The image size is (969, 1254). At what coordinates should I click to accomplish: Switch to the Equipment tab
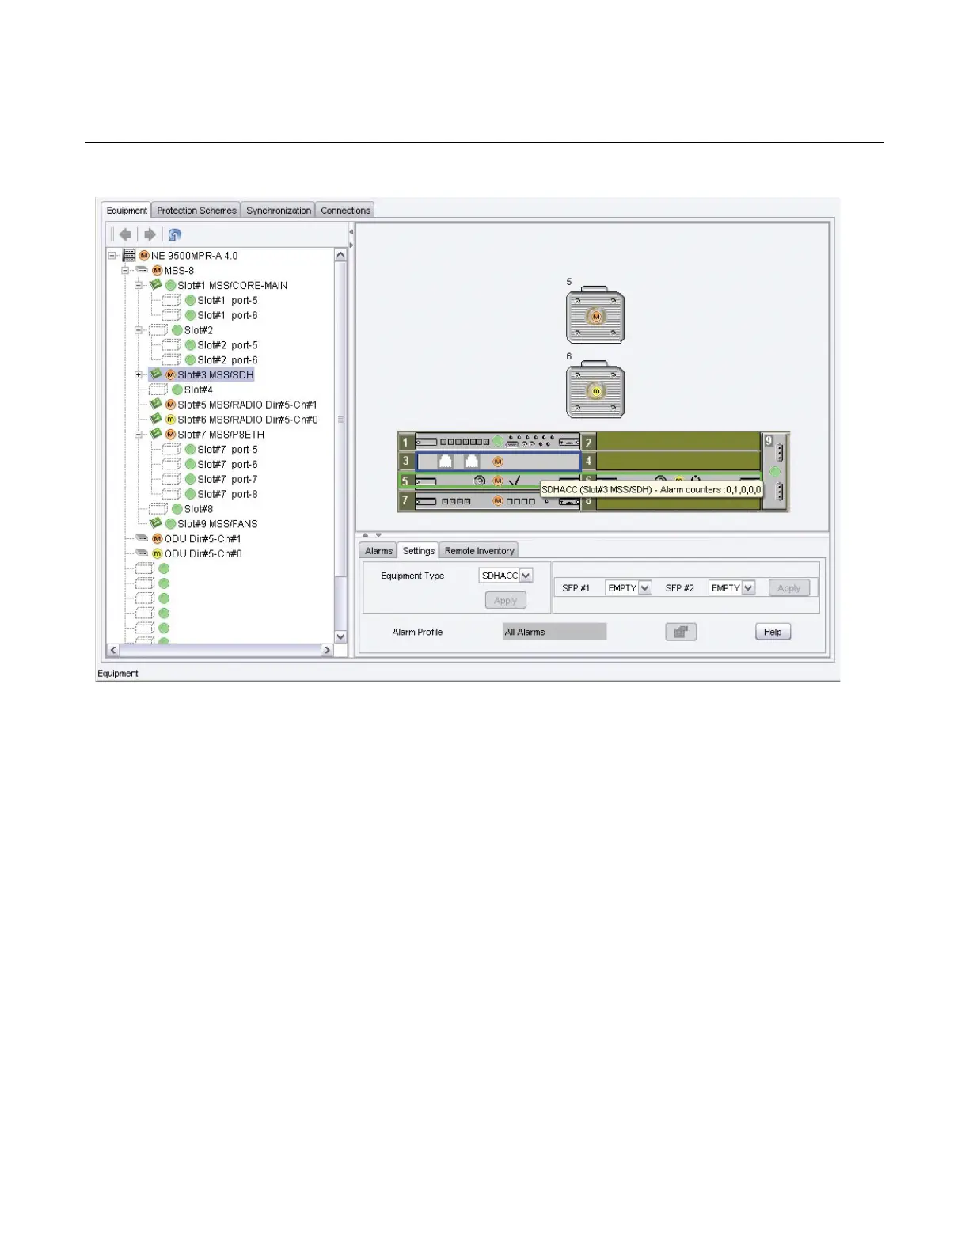(127, 211)
